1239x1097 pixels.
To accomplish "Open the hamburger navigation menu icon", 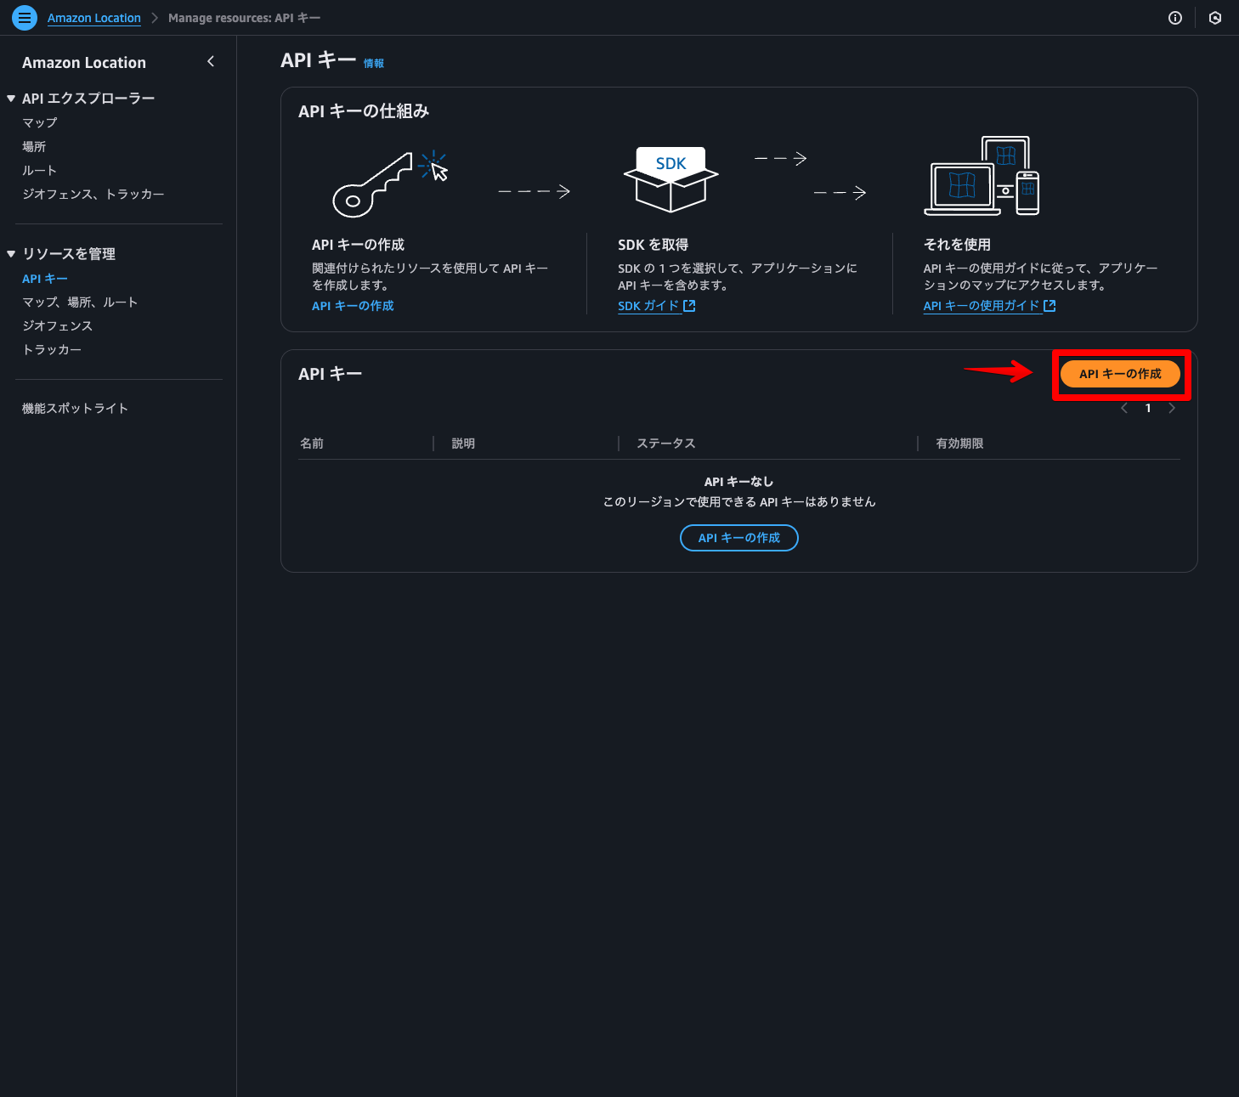I will 25,17.
